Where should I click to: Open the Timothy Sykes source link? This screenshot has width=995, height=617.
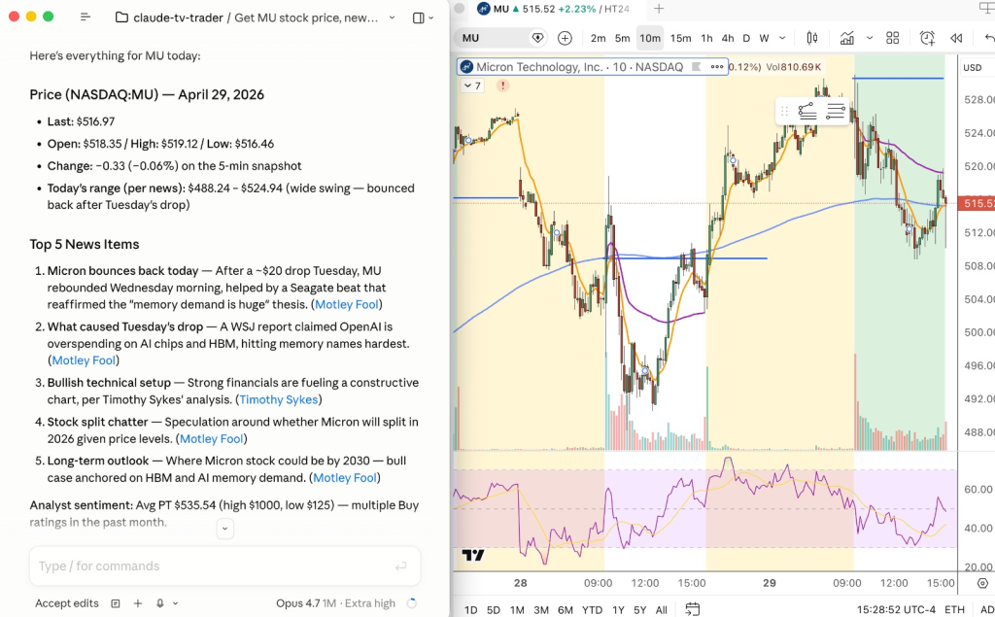tap(278, 399)
